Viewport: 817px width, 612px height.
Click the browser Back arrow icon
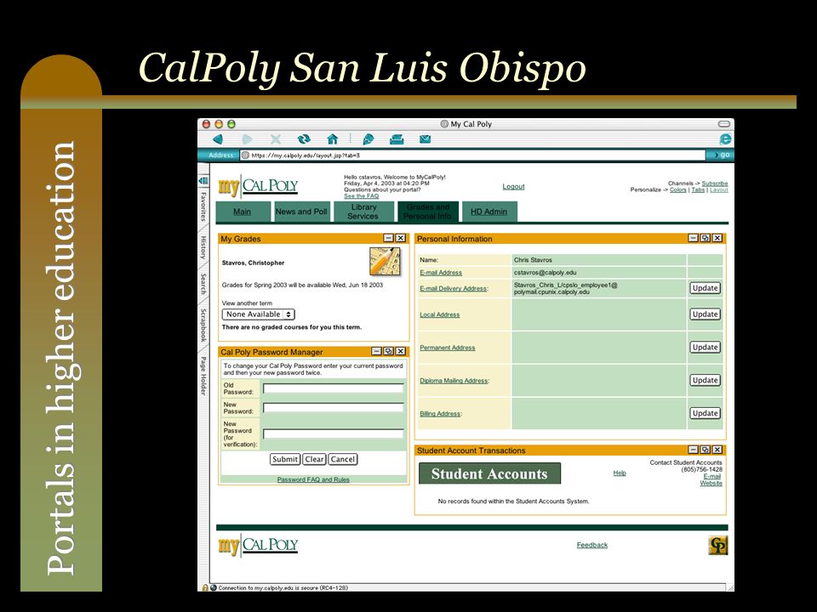pos(219,139)
